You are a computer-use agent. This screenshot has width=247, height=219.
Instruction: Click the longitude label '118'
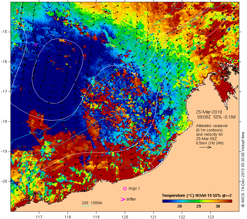coord(68,217)
